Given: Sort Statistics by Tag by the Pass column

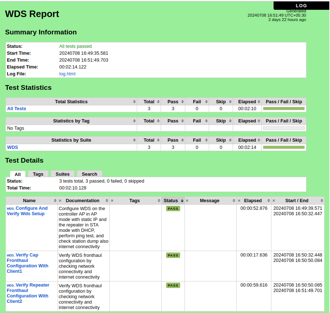Looking at the screenshot, I should click(x=173, y=121).
